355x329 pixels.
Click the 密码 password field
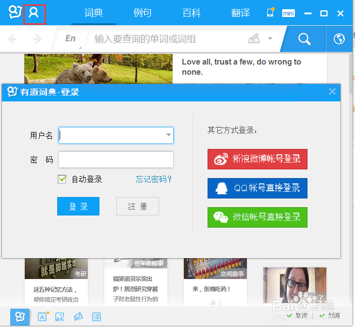pyautogui.click(x=116, y=160)
